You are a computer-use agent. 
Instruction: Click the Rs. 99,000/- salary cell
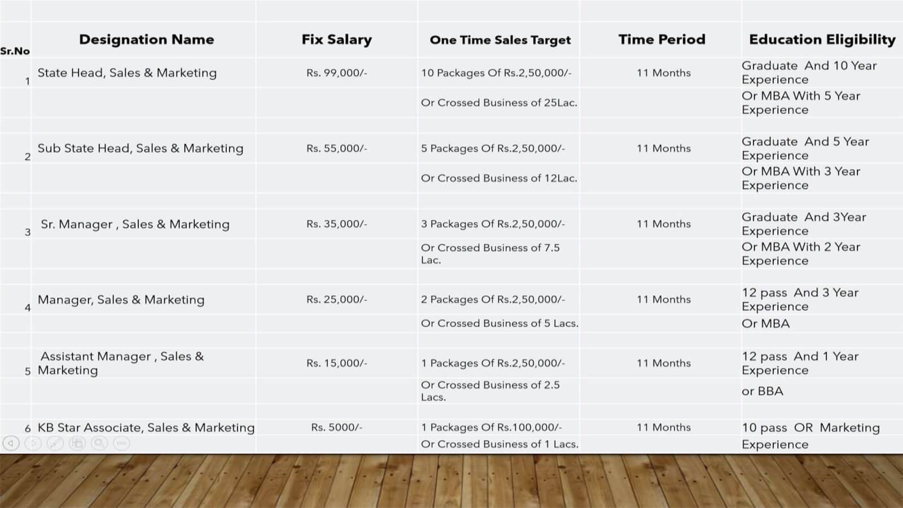tap(336, 73)
